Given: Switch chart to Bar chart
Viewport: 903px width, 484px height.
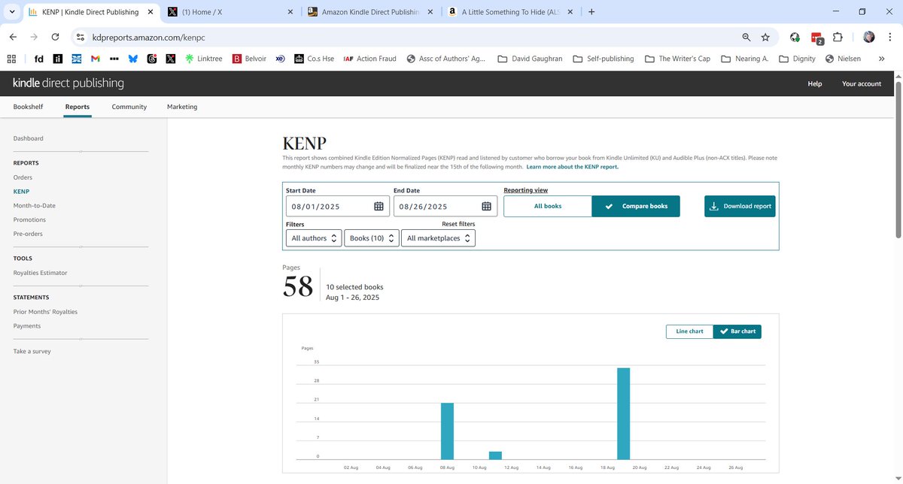Looking at the screenshot, I should coord(737,331).
